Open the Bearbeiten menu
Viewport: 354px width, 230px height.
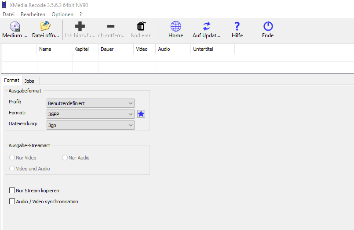[33, 14]
